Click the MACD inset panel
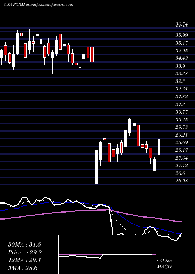The image size is (195, 274). tap(107, 254)
